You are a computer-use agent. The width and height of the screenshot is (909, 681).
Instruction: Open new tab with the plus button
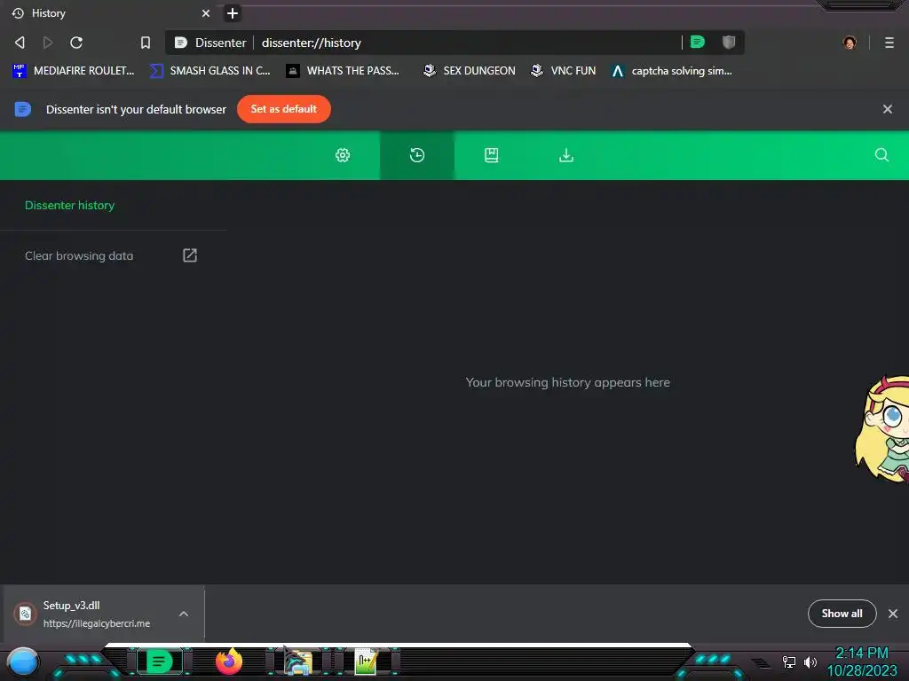coord(233,13)
